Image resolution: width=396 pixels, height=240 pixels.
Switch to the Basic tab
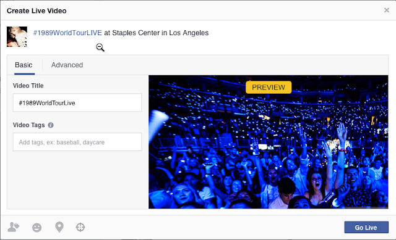[24, 65]
